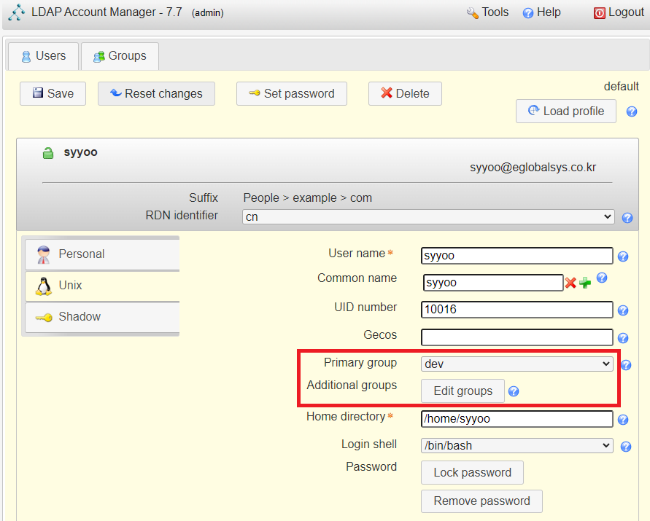Click the Save button
This screenshot has width=650, height=521.
tap(52, 93)
